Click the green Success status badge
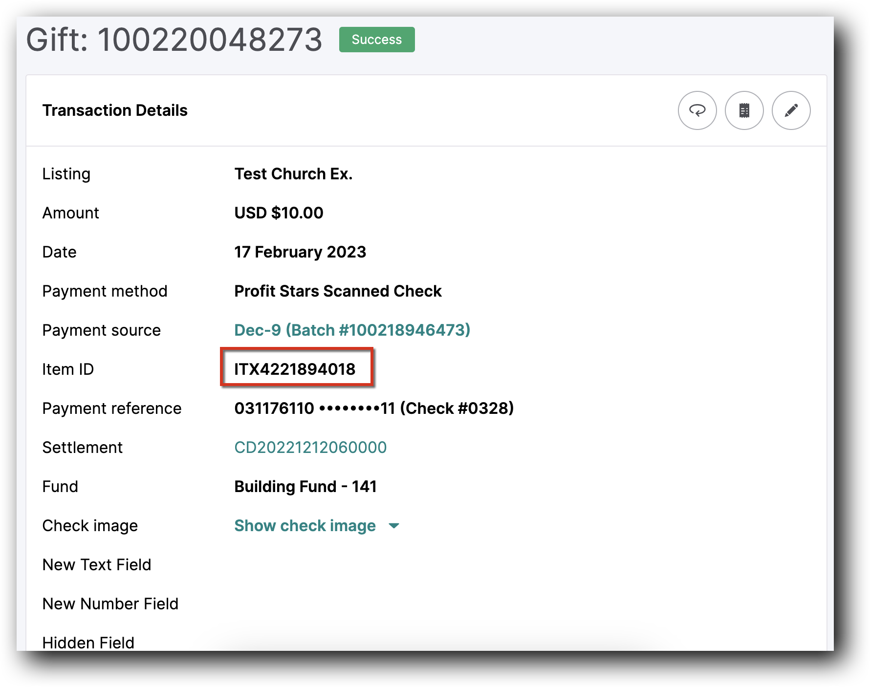 [376, 40]
